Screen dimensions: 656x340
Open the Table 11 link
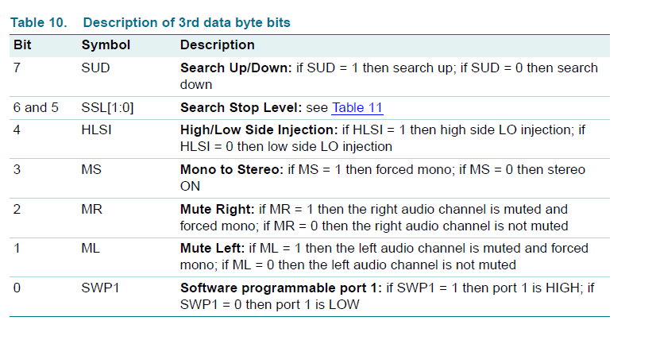[x=357, y=107]
